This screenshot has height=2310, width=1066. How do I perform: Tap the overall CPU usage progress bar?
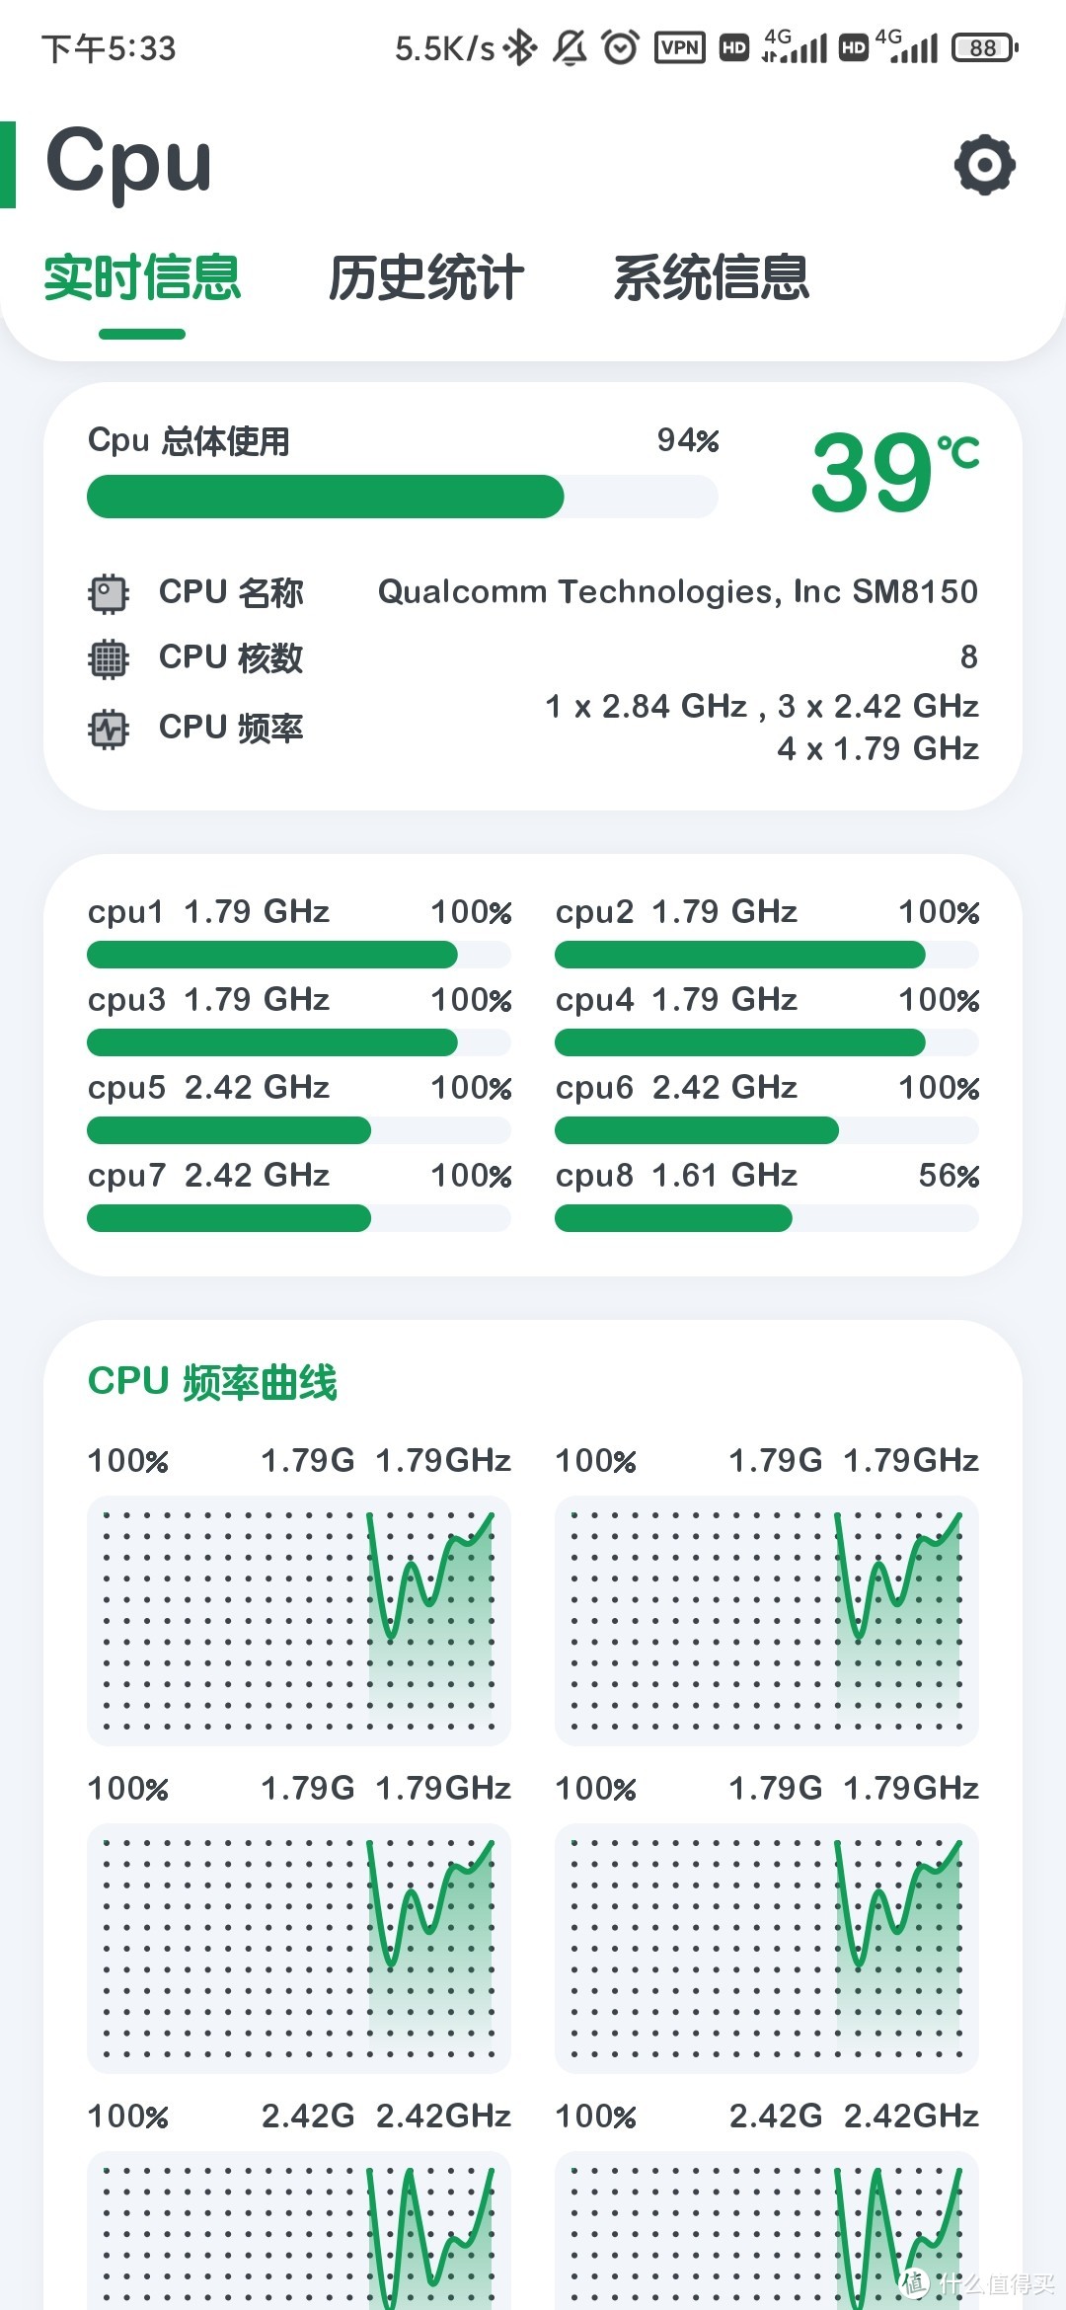tap(402, 497)
